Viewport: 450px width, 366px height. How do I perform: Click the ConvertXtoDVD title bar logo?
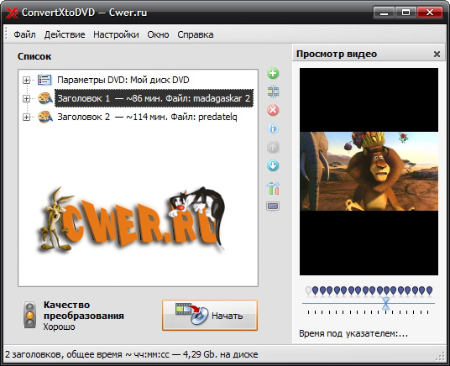pyautogui.click(x=12, y=13)
